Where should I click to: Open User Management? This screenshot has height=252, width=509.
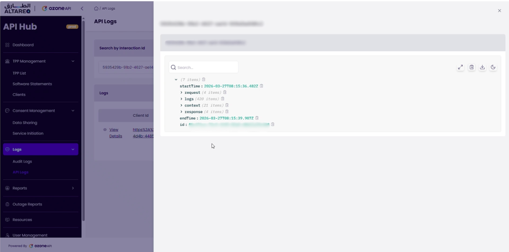30,235
